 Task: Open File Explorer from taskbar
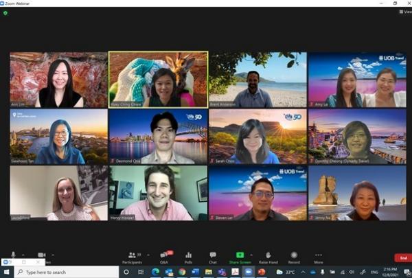click(209, 272)
